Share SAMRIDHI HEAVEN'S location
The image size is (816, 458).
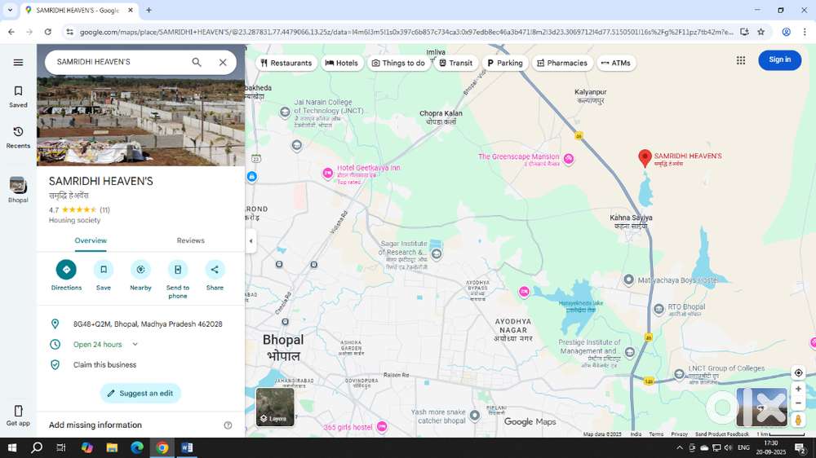pos(215,270)
